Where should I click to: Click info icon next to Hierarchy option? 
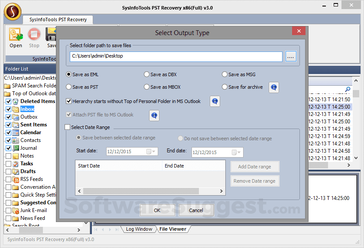(215, 101)
